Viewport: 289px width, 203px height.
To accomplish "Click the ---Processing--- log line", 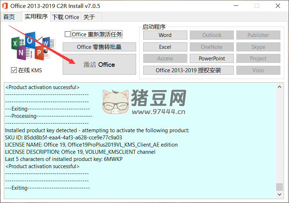I will [x=49, y=116].
